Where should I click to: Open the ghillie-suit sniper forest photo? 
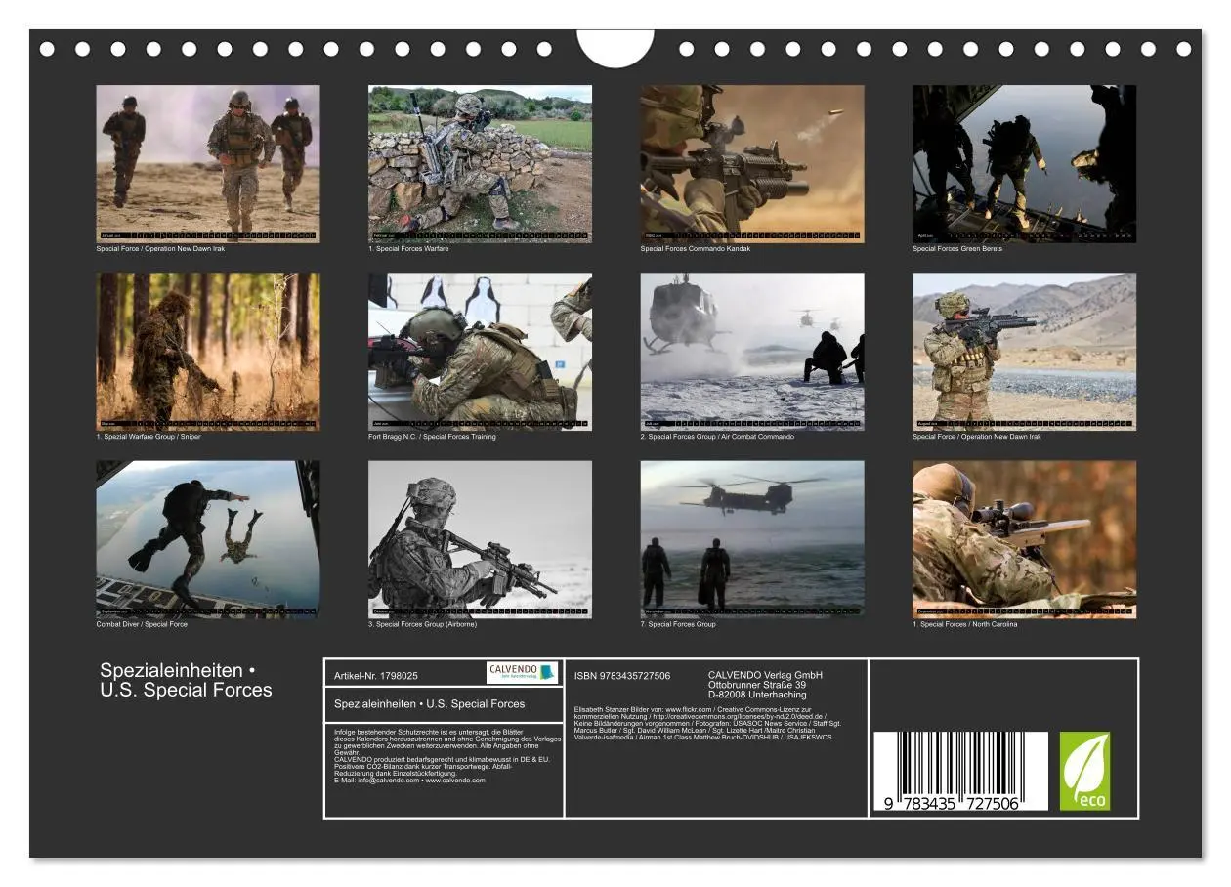coord(208,352)
